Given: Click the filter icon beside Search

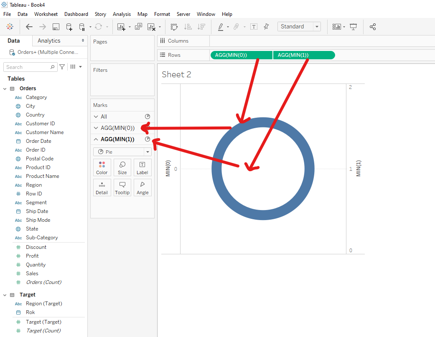Looking at the screenshot, I should tap(62, 67).
